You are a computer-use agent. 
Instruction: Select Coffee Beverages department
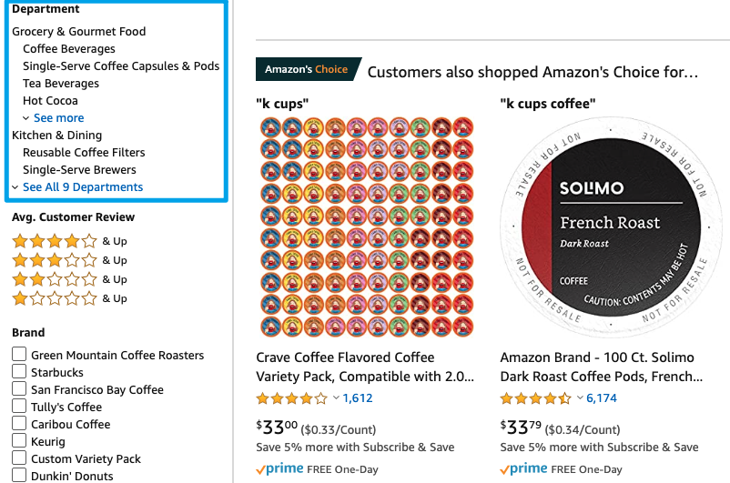(x=69, y=49)
